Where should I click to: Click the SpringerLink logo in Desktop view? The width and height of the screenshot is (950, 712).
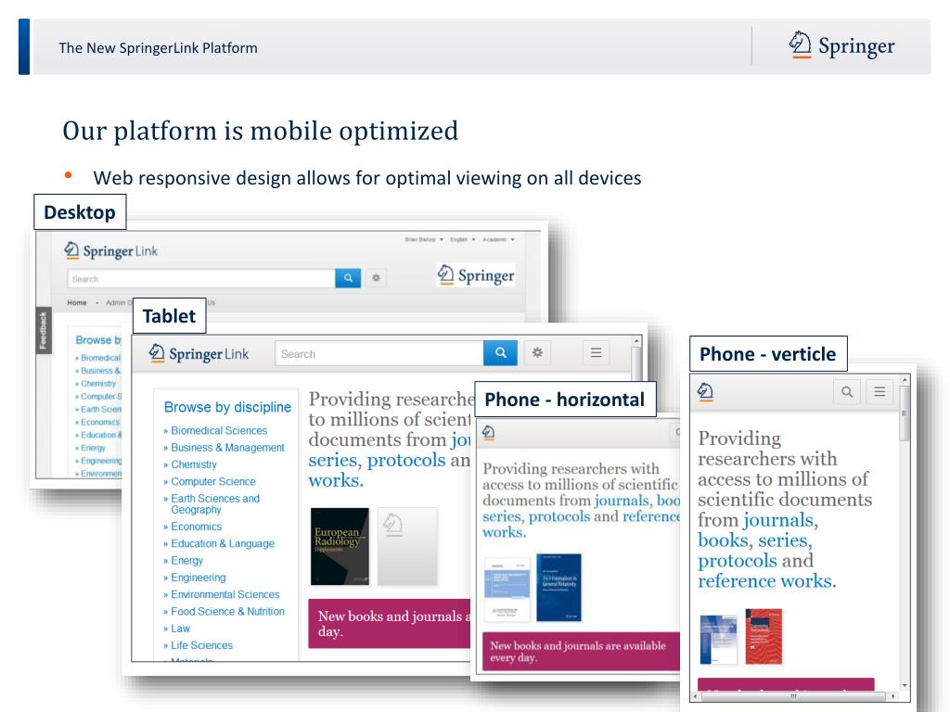(x=111, y=250)
